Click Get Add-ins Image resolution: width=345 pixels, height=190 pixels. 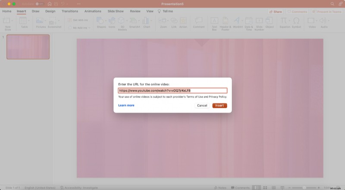point(78,20)
